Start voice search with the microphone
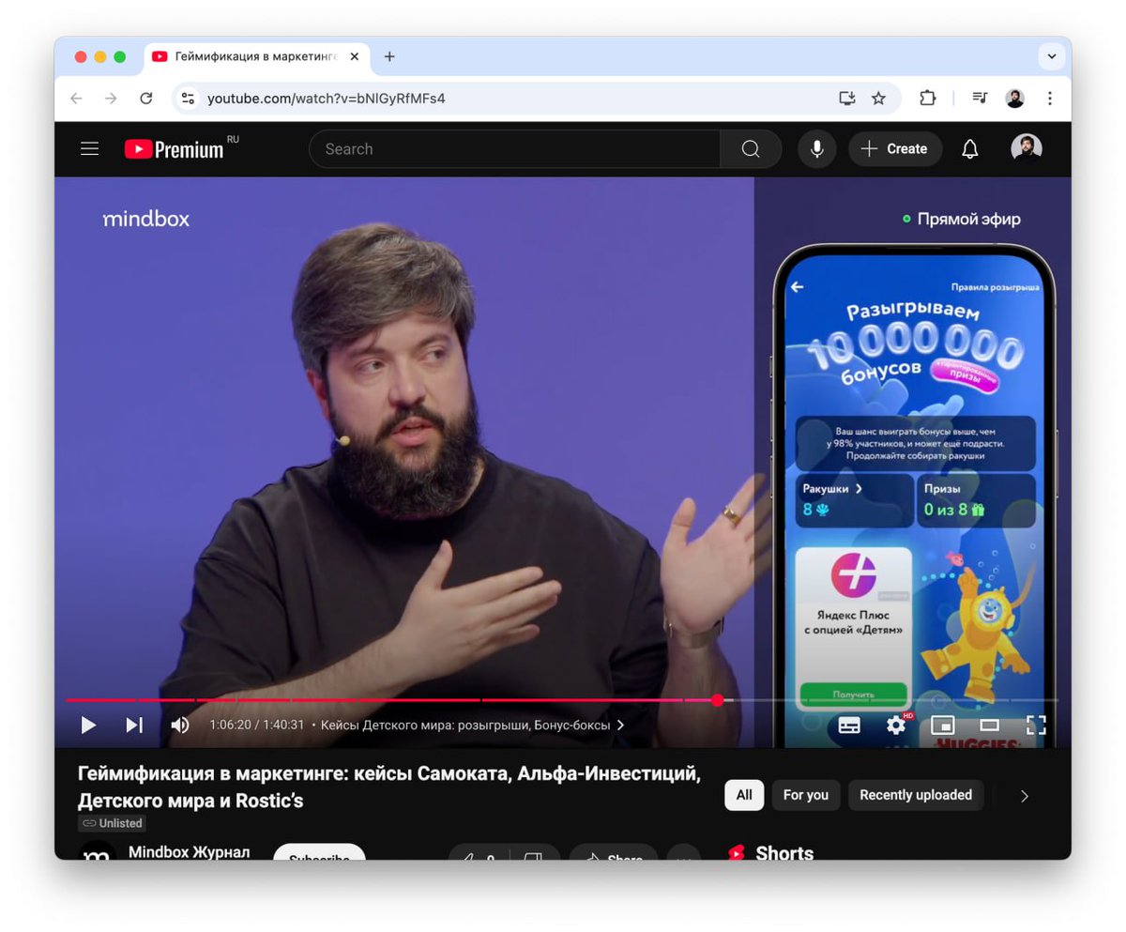 point(817,148)
